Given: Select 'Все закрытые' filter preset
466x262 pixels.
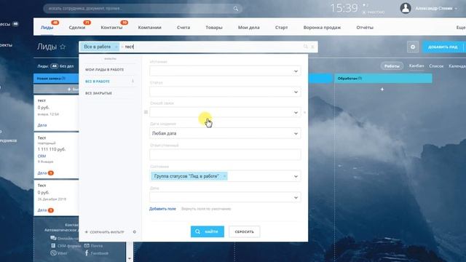Looking at the screenshot, I should tap(99, 93).
